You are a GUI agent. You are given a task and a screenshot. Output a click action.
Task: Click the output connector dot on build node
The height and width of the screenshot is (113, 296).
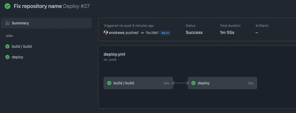point(173,83)
